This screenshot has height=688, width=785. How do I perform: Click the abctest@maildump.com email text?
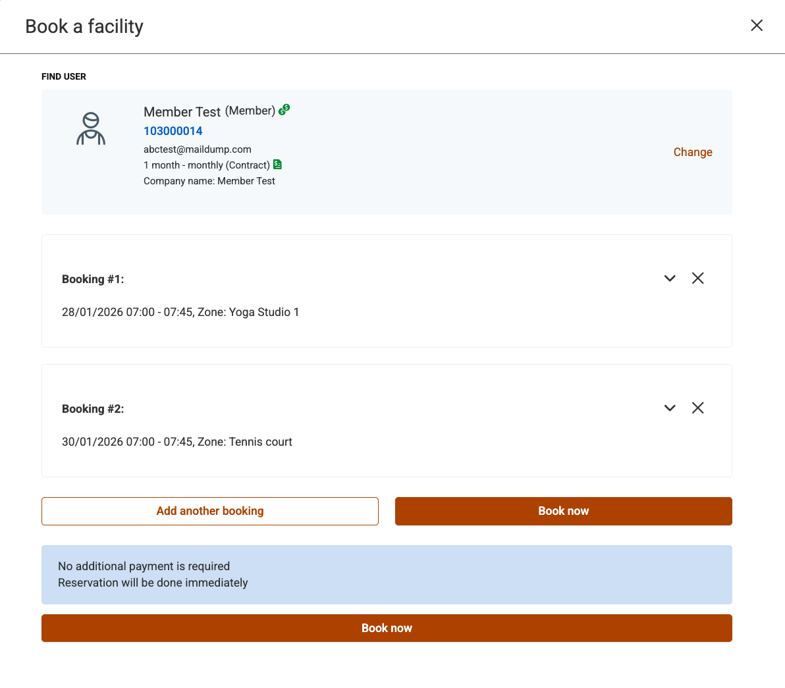(x=198, y=149)
